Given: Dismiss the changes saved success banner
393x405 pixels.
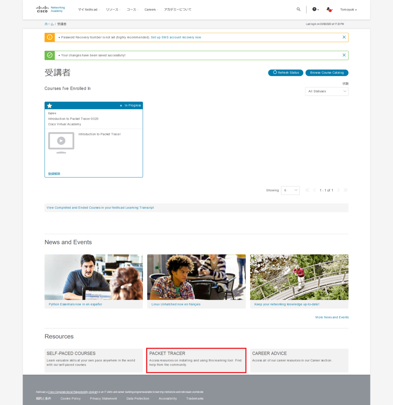Looking at the screenshot, I should point(344,55).
